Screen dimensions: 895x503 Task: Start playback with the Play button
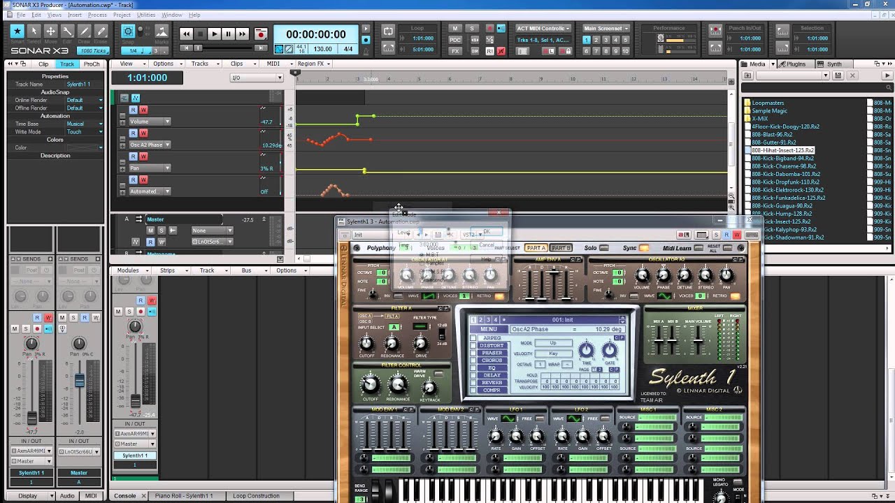point(214,34)
